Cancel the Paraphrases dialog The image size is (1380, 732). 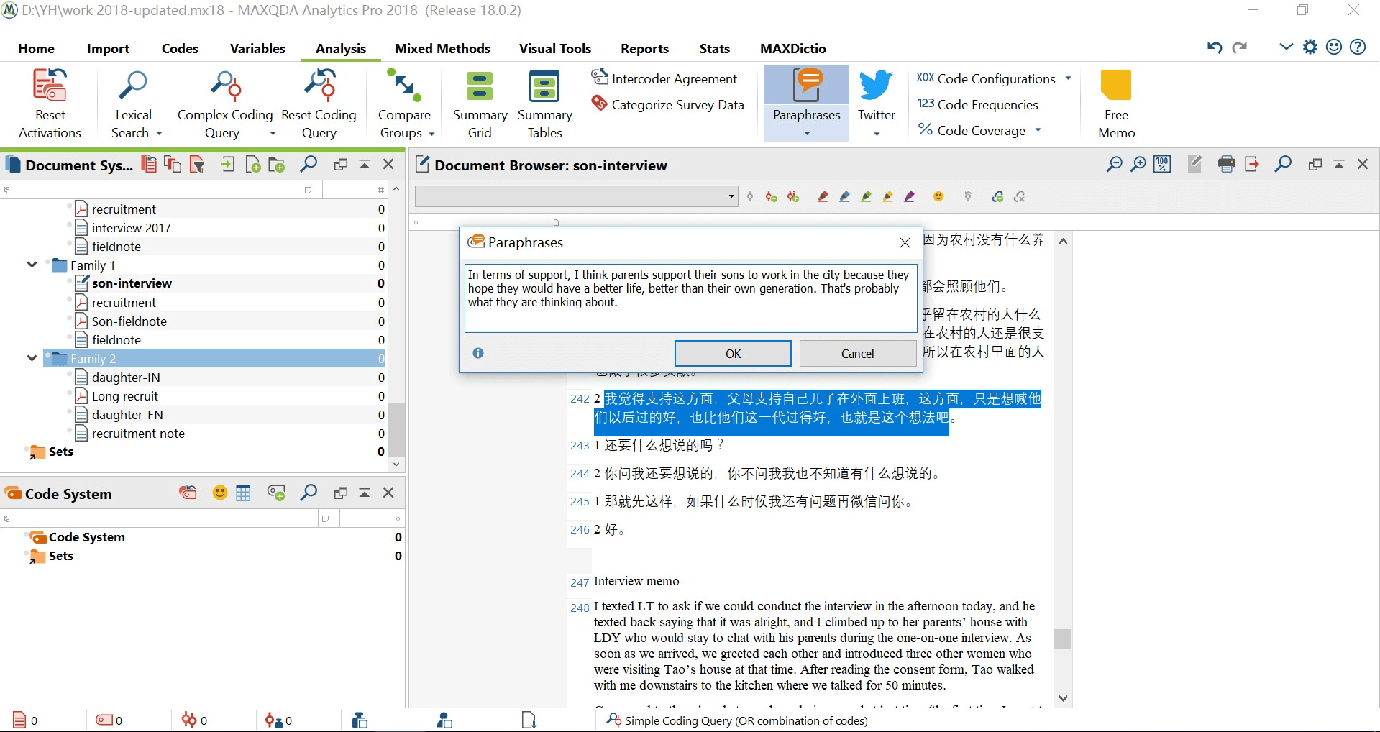tap(857, 354)
